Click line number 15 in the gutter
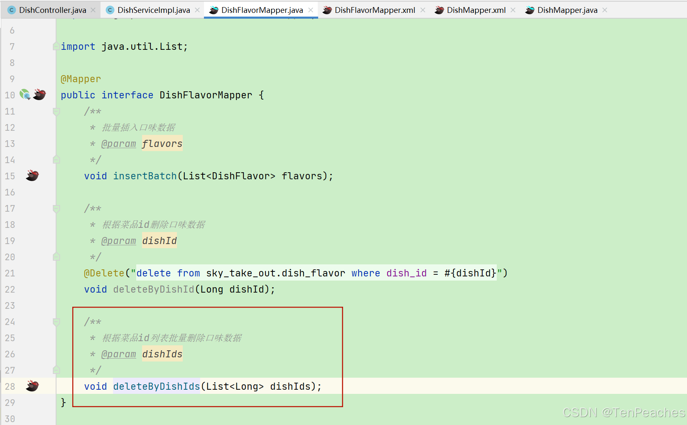This screenshot has height=425, width=687. tap(10, 176)
